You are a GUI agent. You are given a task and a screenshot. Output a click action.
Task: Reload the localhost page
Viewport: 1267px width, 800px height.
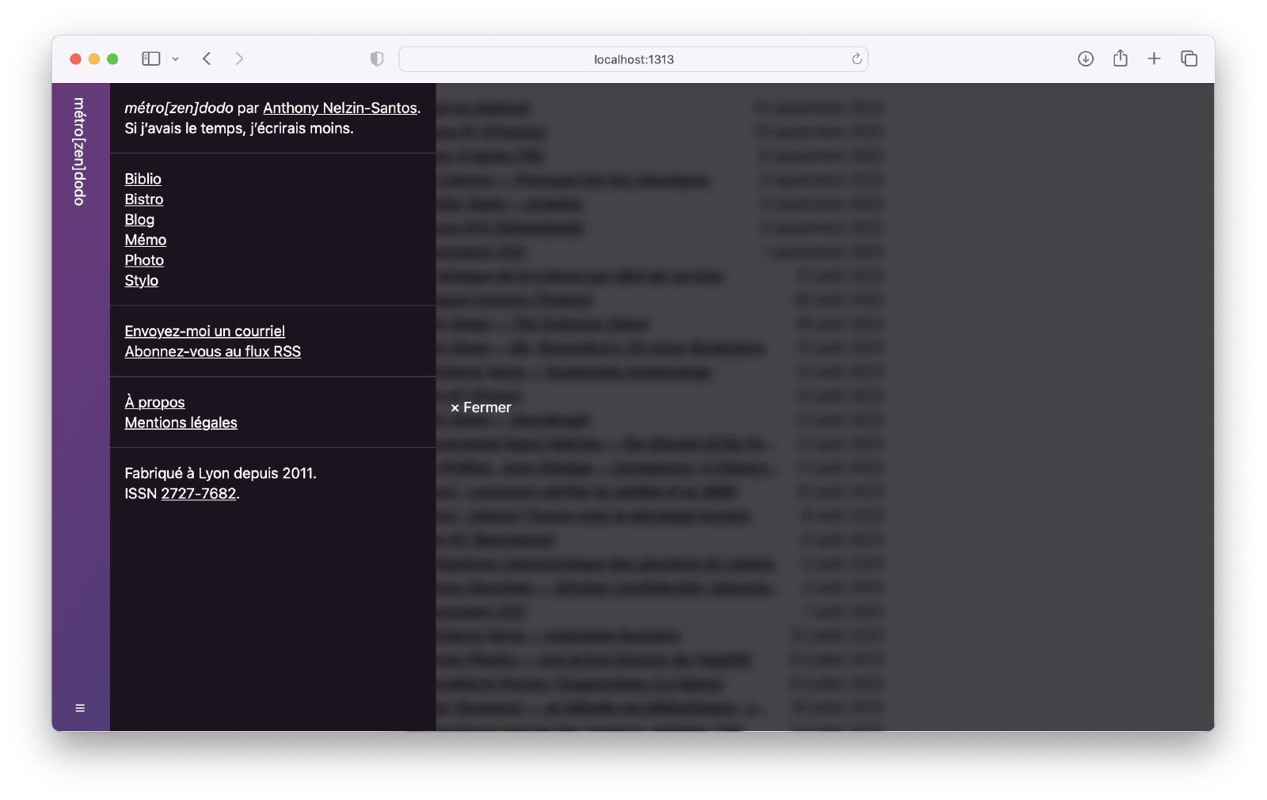[x=856, y=59]
